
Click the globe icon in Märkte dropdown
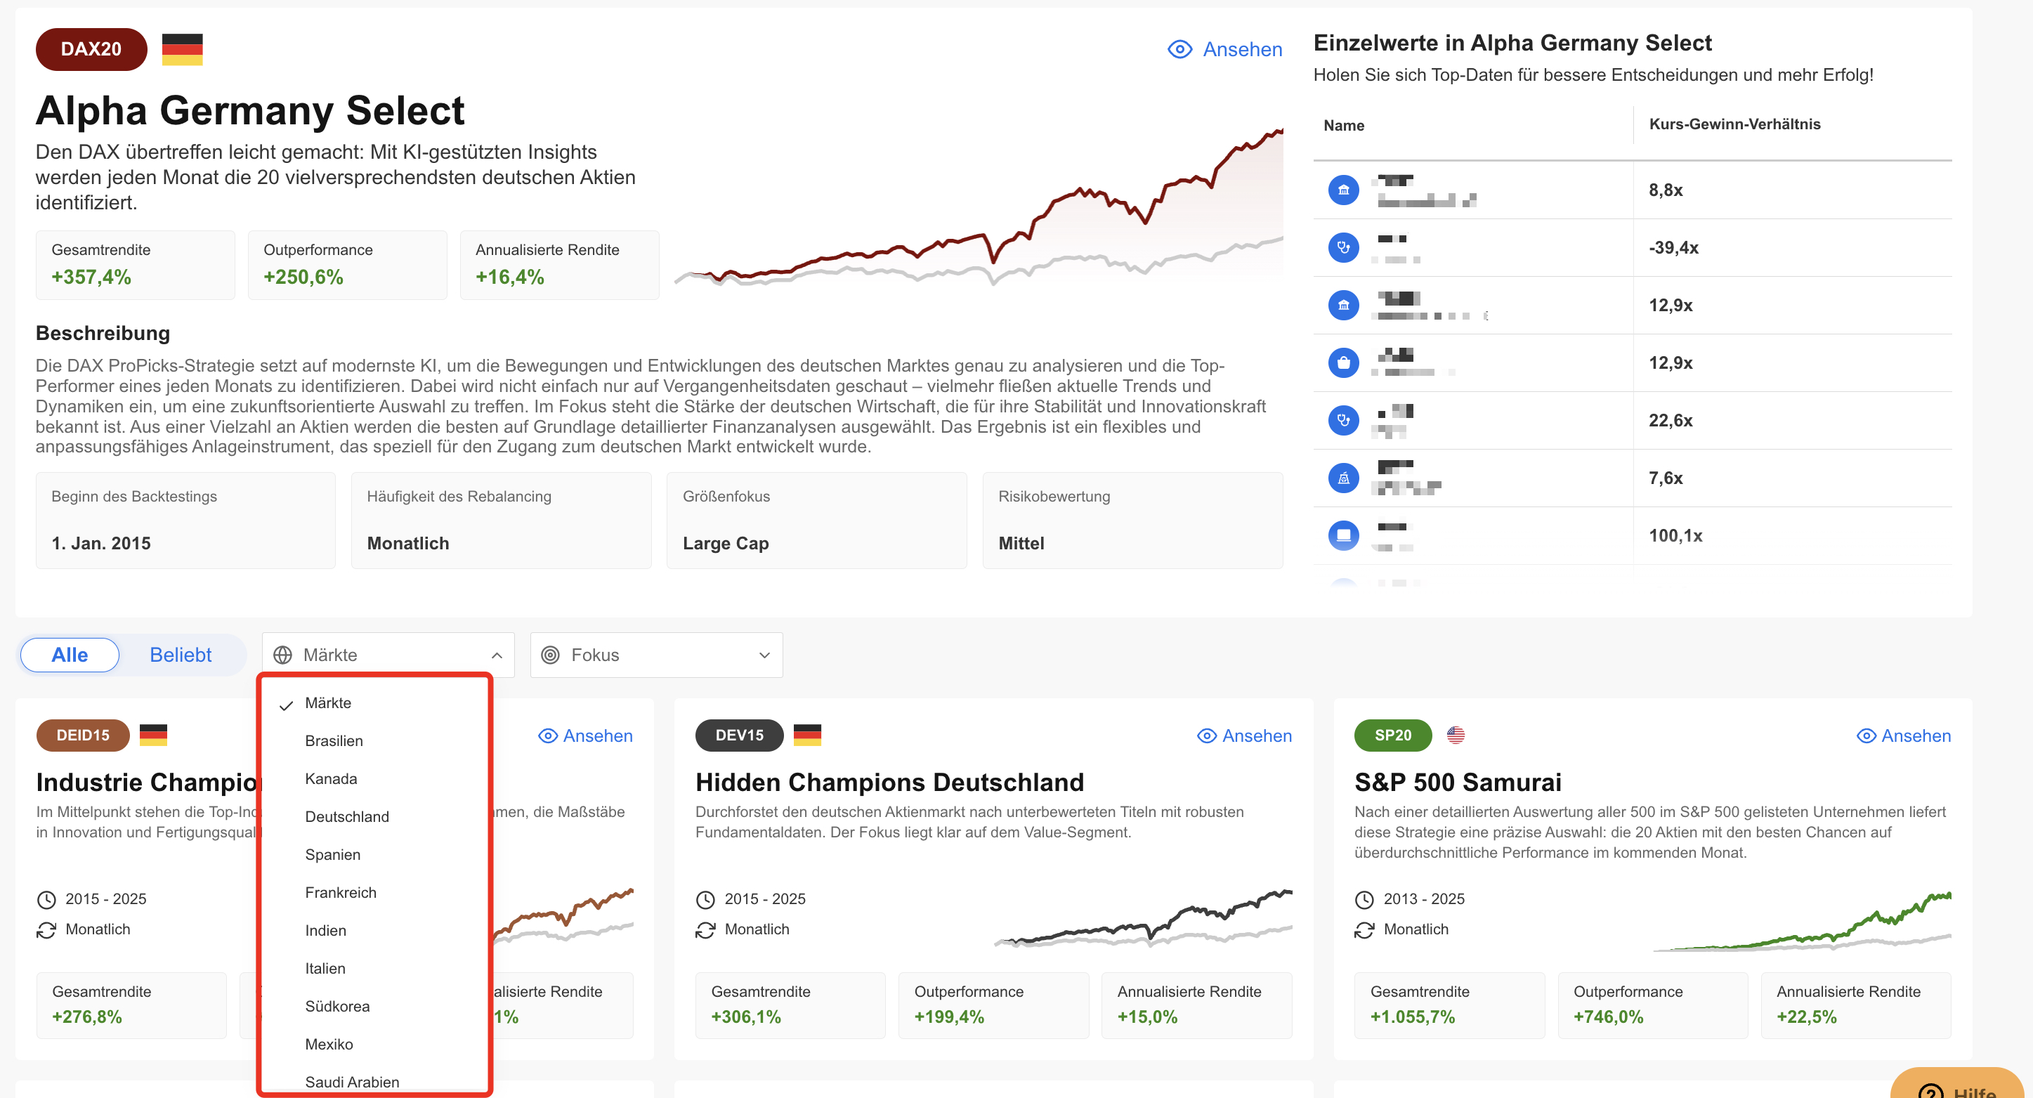coord(282,655)
